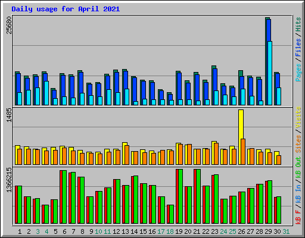Click green day 10 label
The image size is (305, 238).
click(x=98, y=231)
